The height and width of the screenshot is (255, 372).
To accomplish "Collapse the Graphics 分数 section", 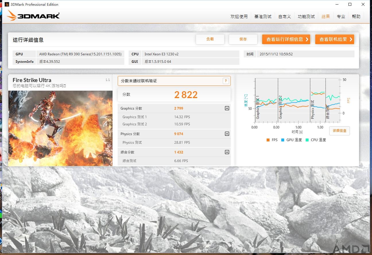I will click(227, 108).
